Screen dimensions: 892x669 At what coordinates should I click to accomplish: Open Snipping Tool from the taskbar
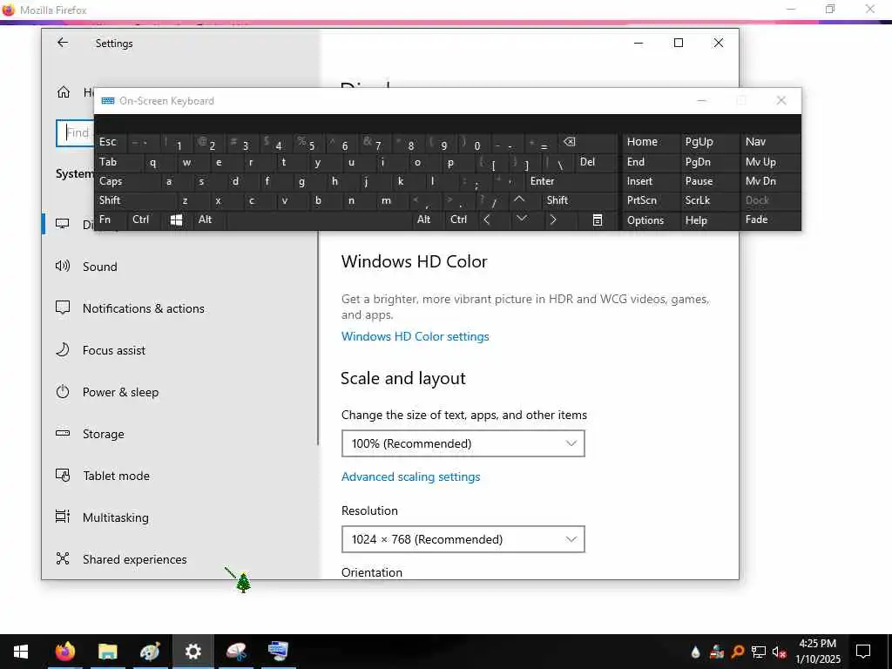pyautogui.click(x=235, y=652)
